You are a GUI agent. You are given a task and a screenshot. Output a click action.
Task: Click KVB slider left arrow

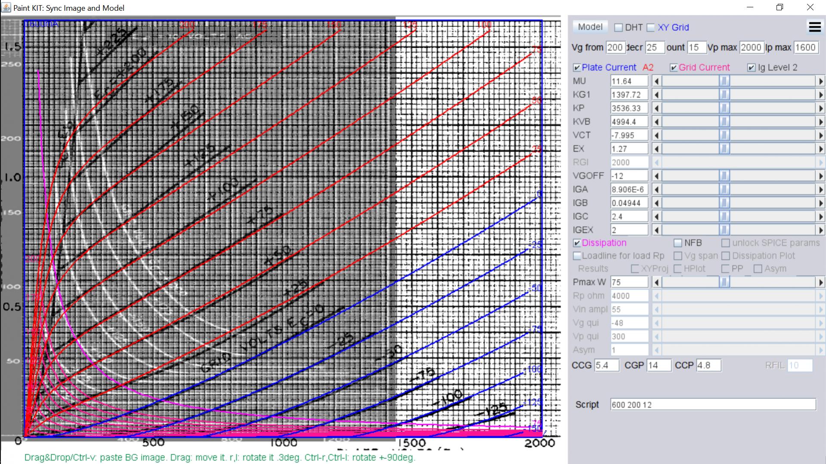tap(656, 122)
